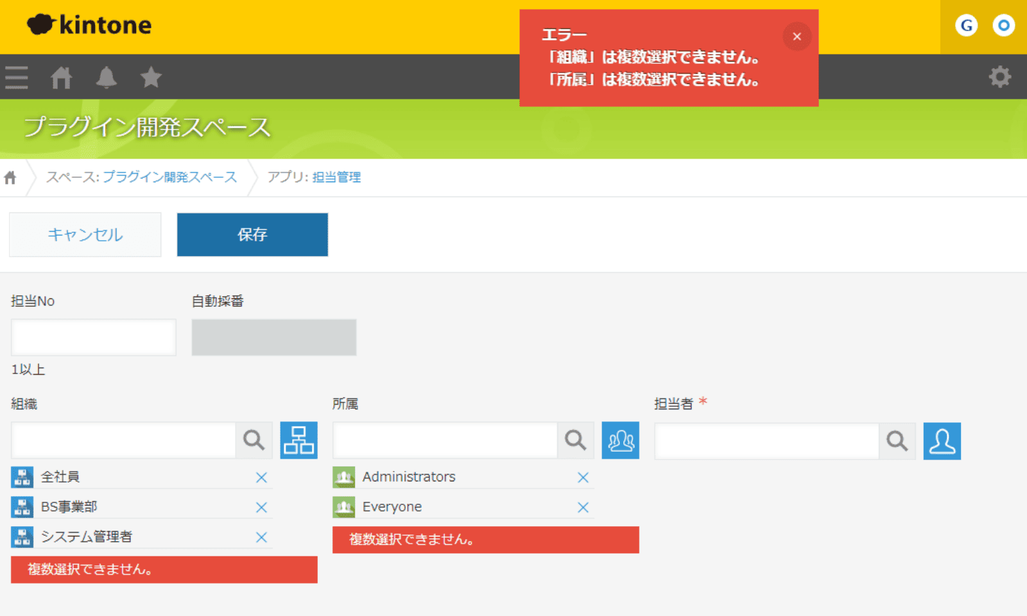Remove システム管理者 from organization list

point(261,538)
